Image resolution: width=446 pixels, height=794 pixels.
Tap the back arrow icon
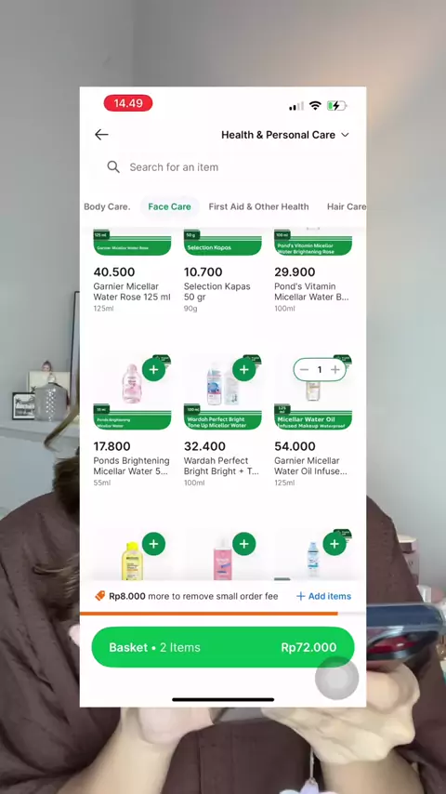tap(101, 135)
